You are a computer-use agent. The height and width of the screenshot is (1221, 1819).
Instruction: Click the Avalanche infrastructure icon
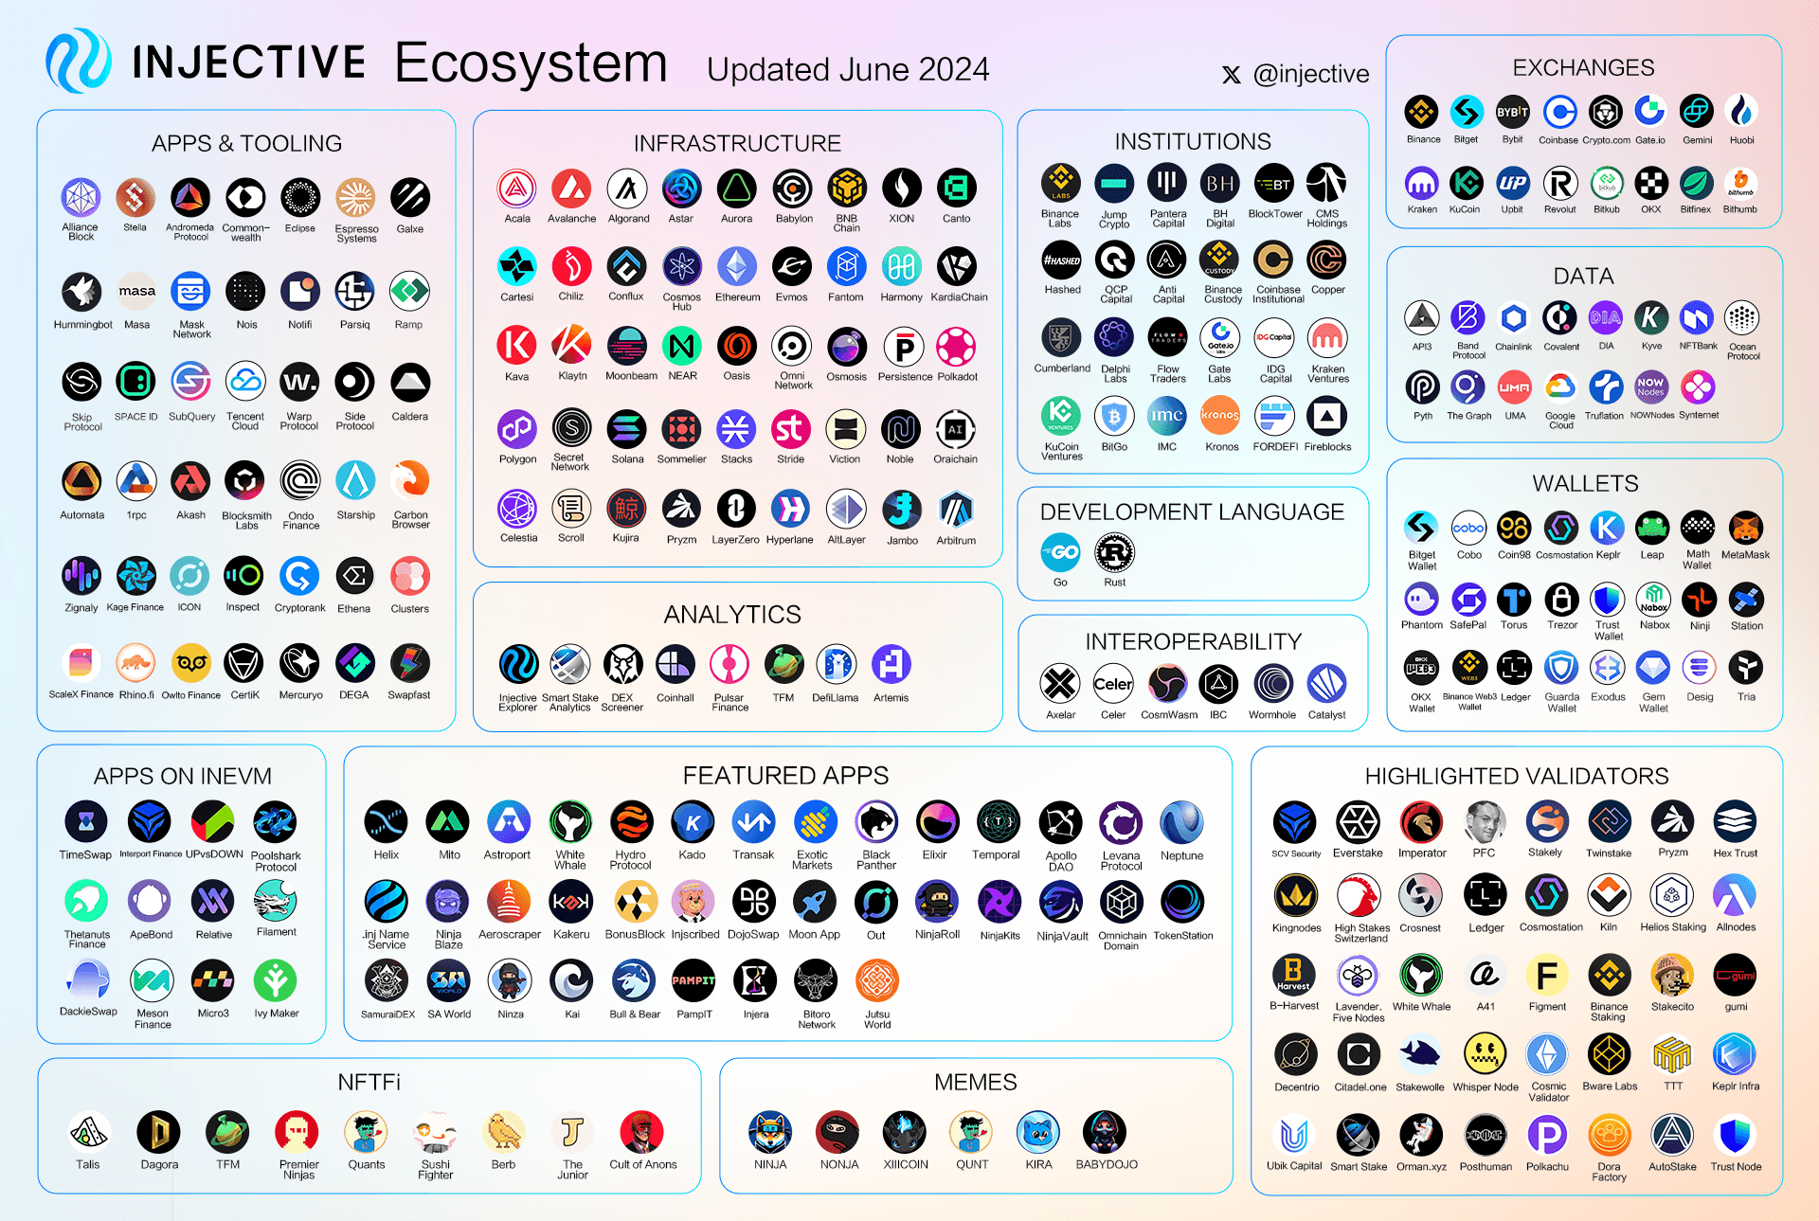point(571,189)
